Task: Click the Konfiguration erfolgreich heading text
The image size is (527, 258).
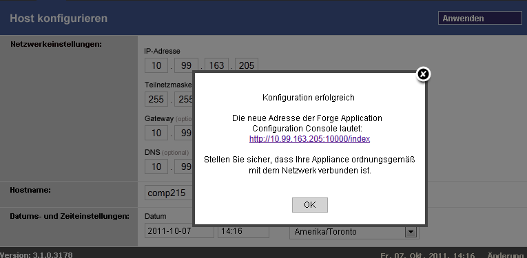Action: [308, 98]
